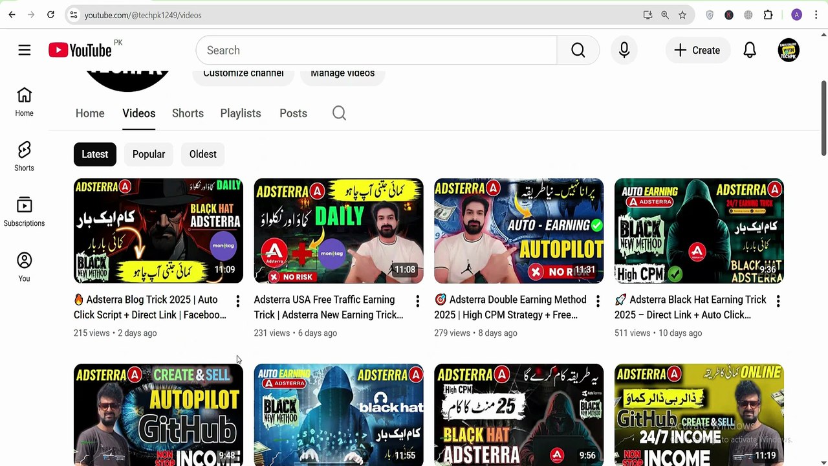Open GitHub 24/7 Income thumbnail 11:19
Image resolution: width=828 pixels, height=466 pixels.
(699, 415)
